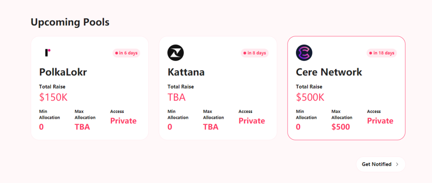Click the Upcoming Pools heading
The height and width of the screenshot is (183, 432).
point(70,22)
